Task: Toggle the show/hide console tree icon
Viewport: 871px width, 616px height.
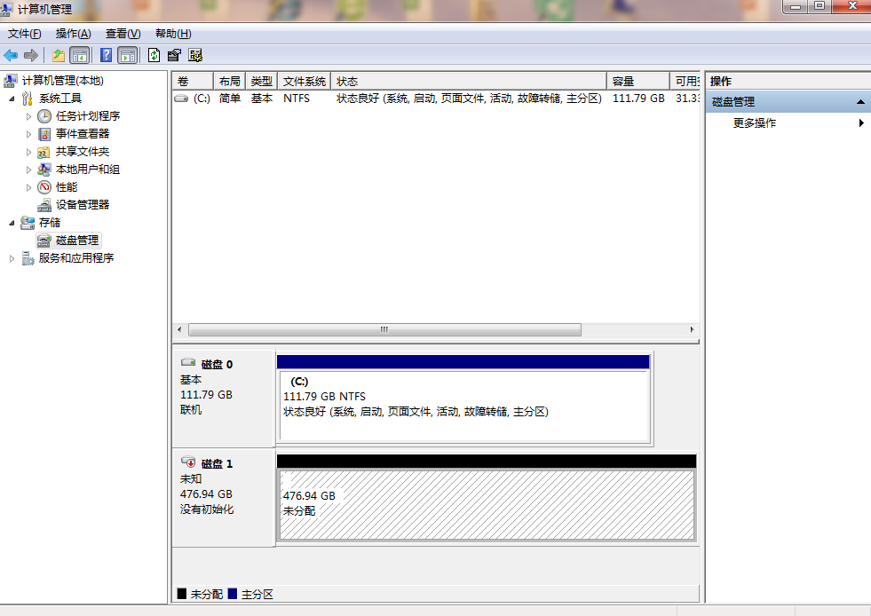Action: pos(79,55)
